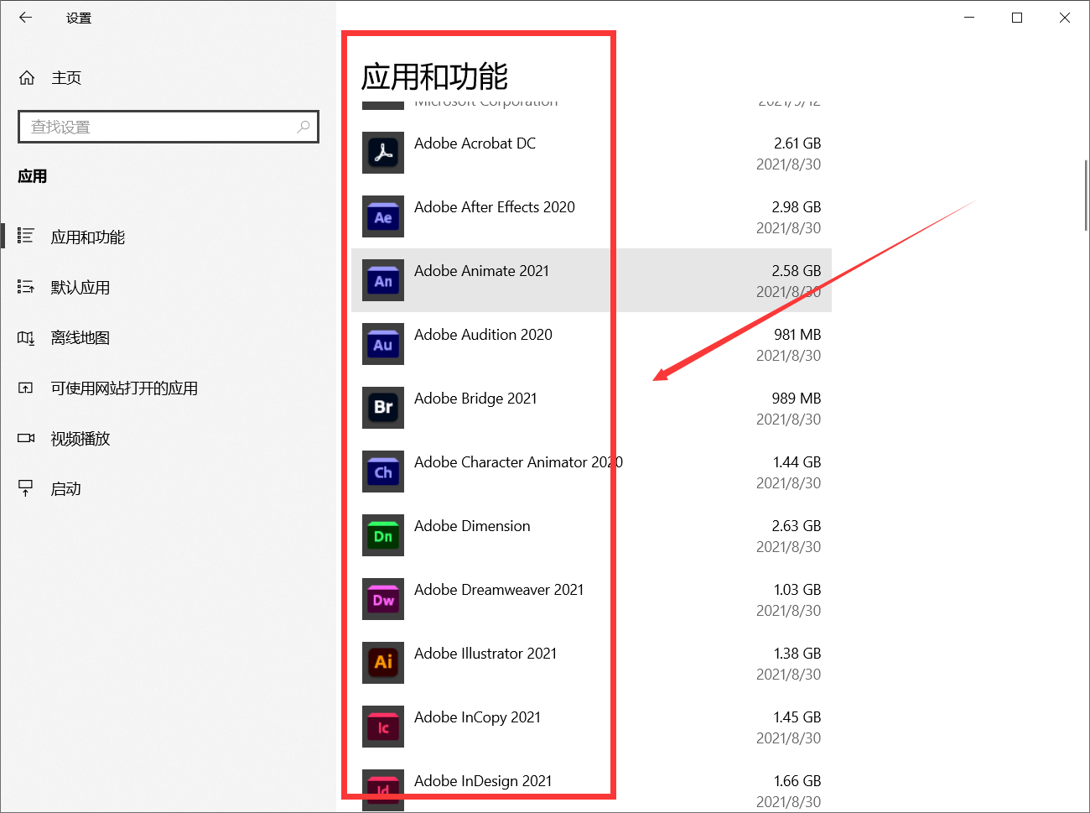The image size is (1090, 813).
Task: Click the 2.98 GB size value
Action: pyautogui.click(x=797, y=207)
